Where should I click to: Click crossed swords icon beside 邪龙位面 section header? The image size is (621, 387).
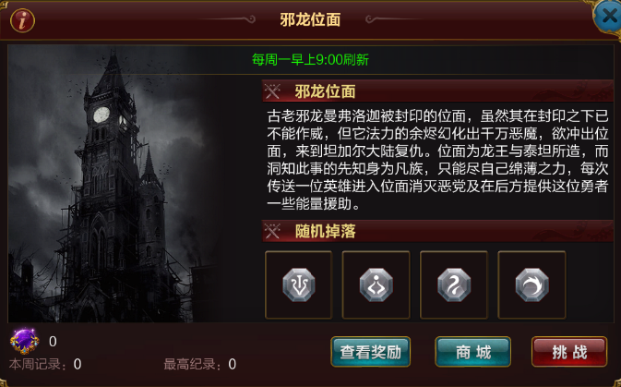272,91
